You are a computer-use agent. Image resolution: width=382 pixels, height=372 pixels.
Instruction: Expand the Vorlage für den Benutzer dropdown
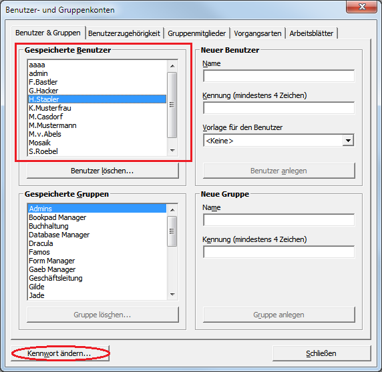point(348,141)
